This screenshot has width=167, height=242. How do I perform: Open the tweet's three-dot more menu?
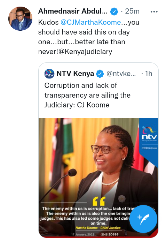[154, 12]
